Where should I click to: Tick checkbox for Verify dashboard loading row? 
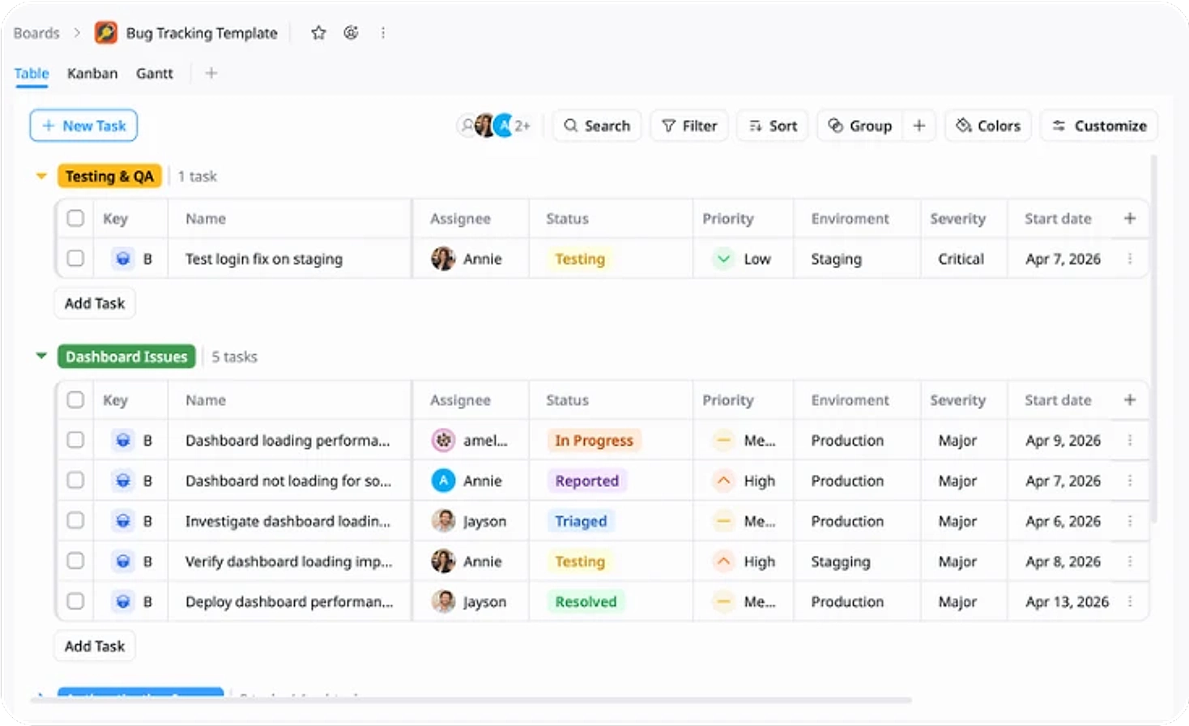(75, 561)
